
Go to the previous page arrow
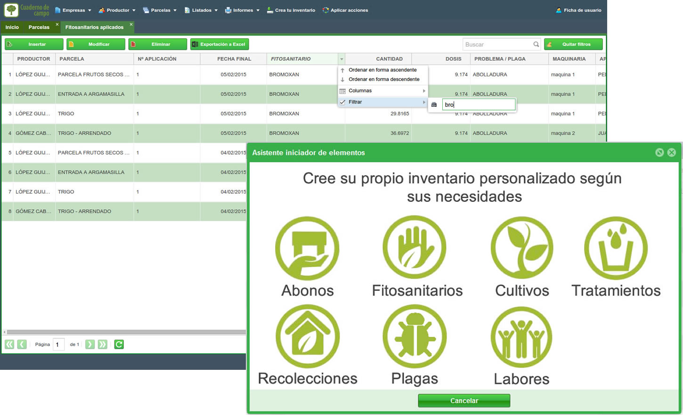click(22, 344)
